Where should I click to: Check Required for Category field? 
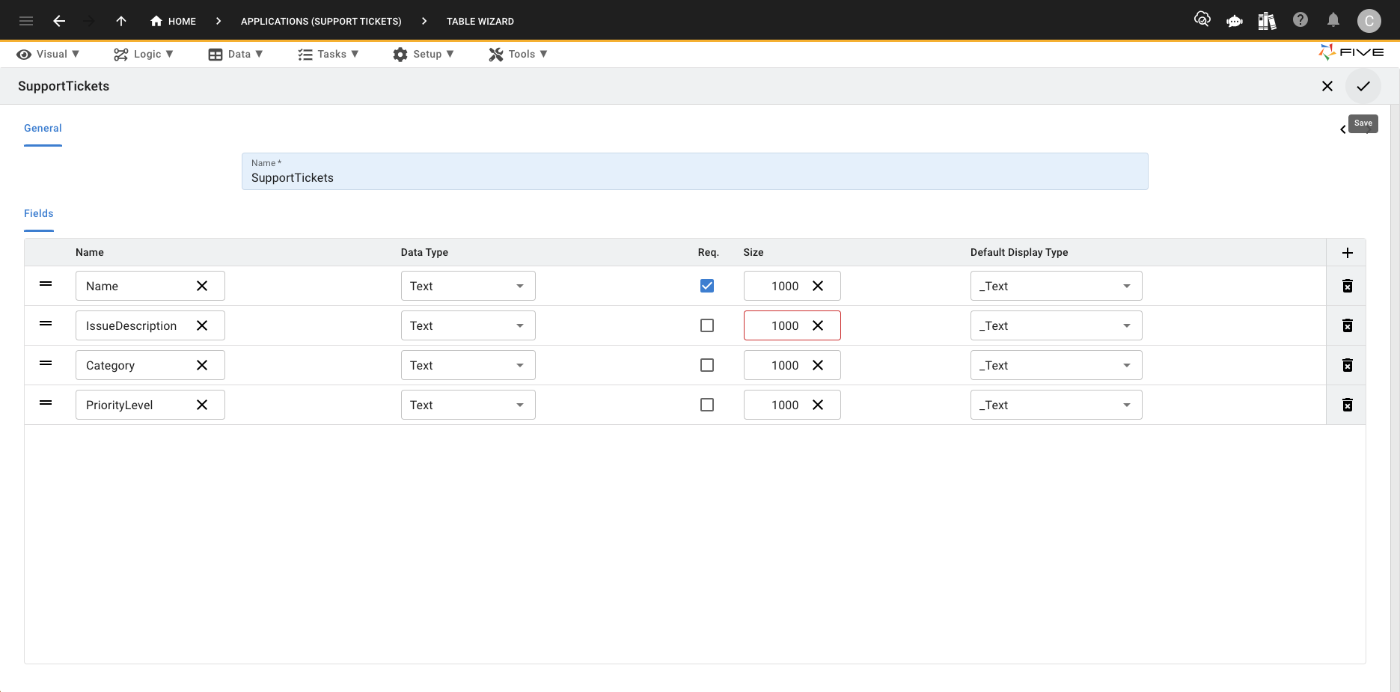coord(707,365)
